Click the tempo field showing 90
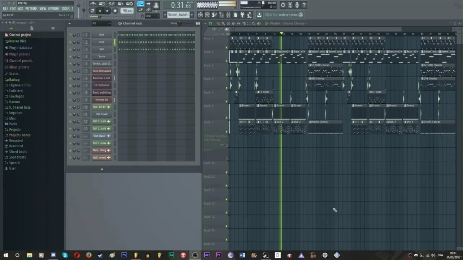 (x=127, y=11)
